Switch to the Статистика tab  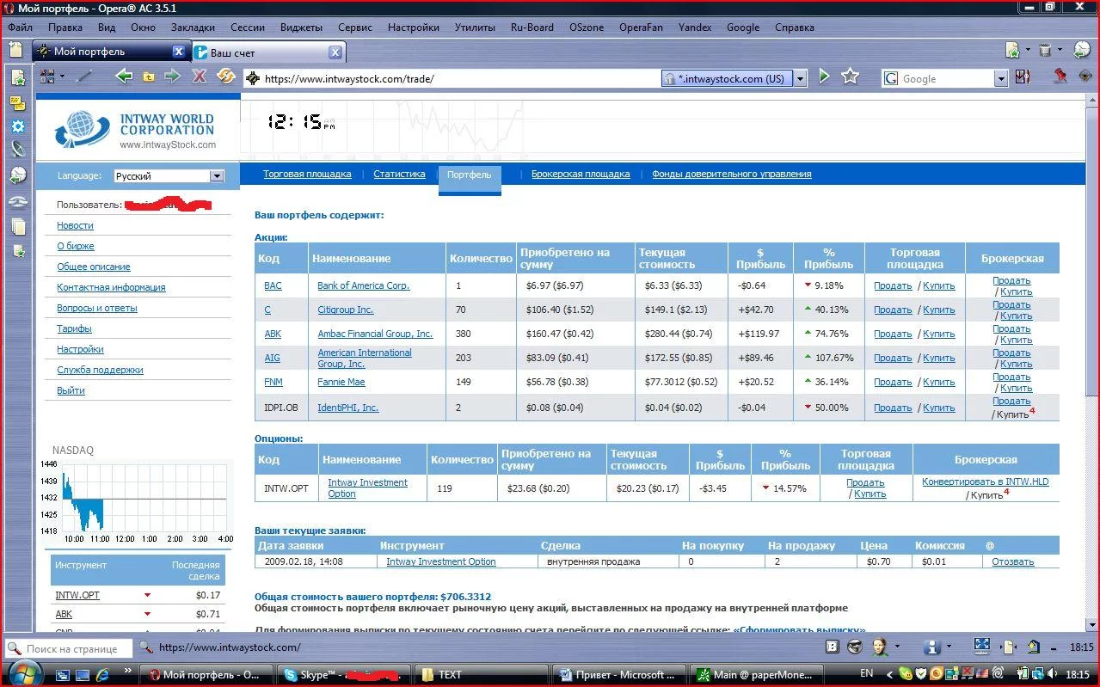(399, 174)
